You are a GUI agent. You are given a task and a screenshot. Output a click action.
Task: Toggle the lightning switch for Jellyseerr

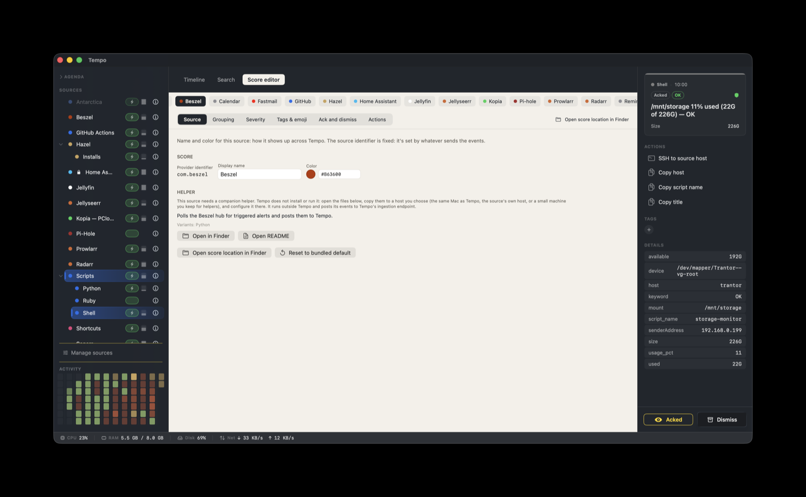[132, 203]
